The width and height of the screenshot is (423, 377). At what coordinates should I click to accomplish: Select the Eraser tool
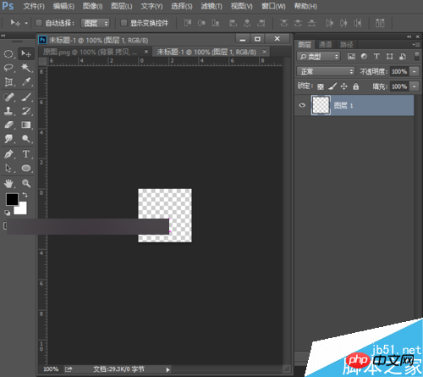click(x=8, y=125)
